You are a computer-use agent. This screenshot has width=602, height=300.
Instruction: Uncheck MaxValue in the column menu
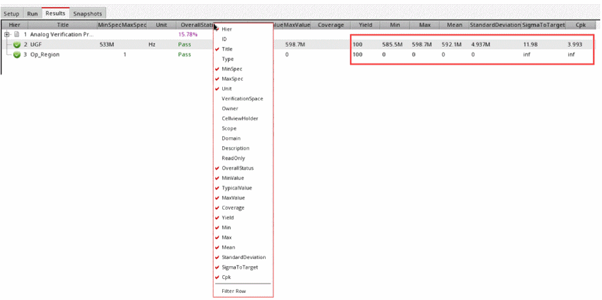tap(243, 198)
